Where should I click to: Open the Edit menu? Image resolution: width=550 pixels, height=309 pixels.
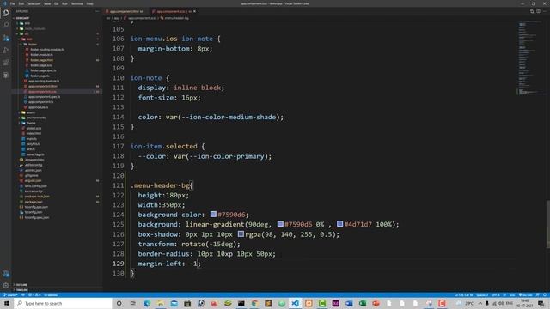coord(21,3)
